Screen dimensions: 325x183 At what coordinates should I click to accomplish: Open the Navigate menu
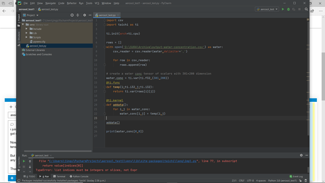[x=50, y=3]
